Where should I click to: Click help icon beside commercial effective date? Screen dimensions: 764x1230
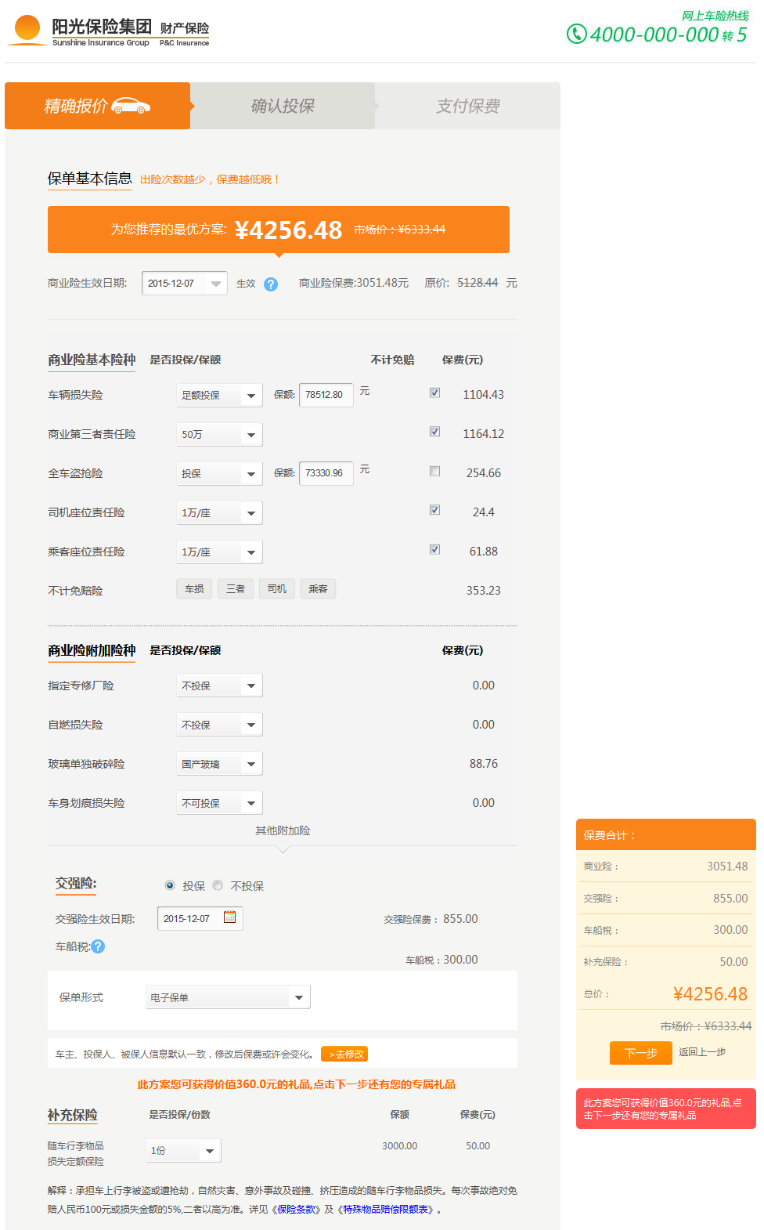click(271, 284)
